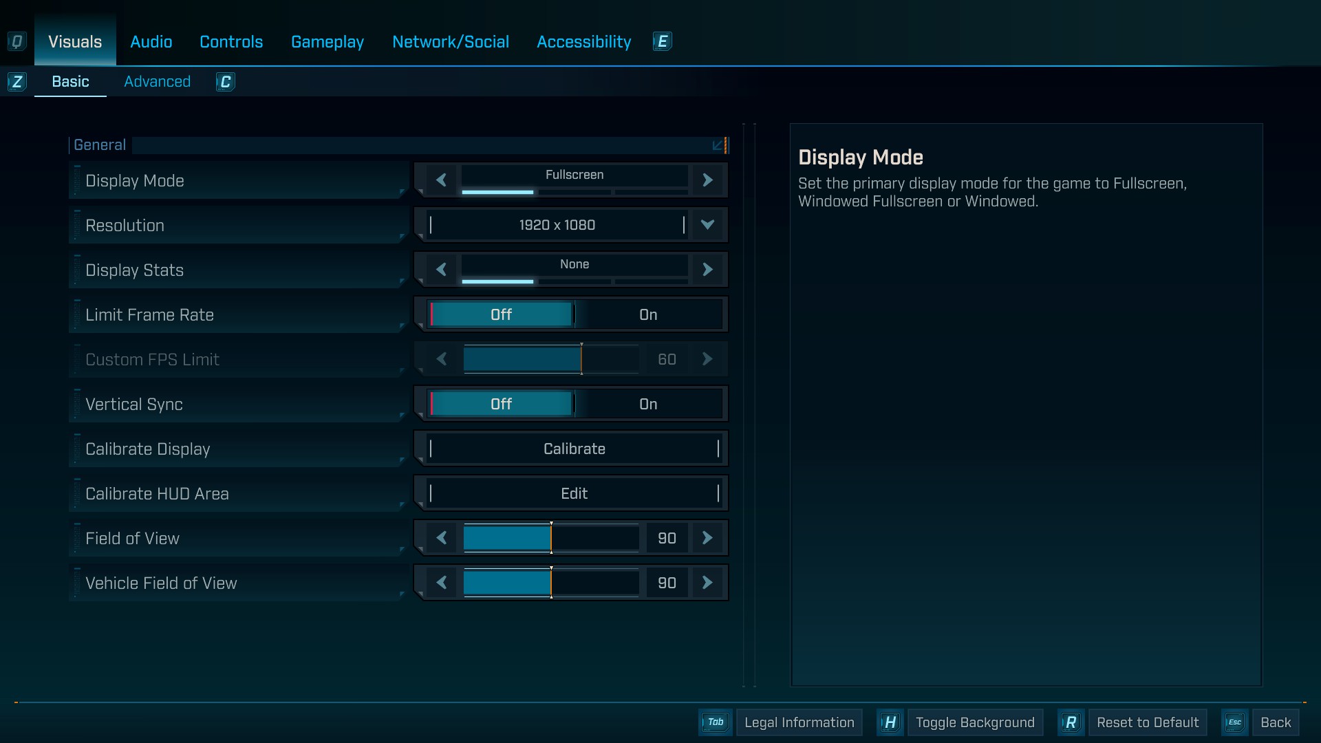The width and height of the screenshot is (1321, 743).
Task: Open the Advanced visuals sub-tab
Action: (x=157, y=82)
